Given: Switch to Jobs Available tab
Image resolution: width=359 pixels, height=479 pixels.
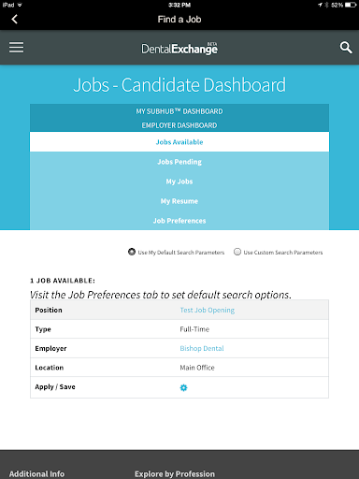Looking at the screenshot, I should (x=179, y=142).
